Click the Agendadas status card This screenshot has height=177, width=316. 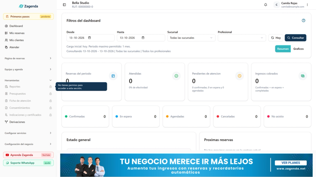(186, 116)
